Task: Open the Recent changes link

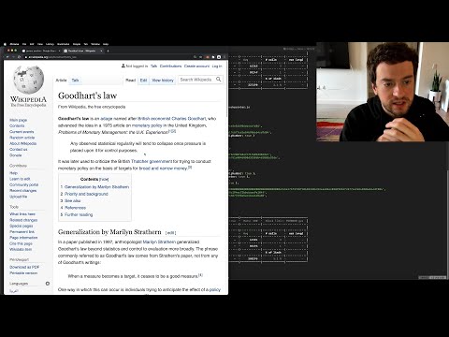Action: point(23,190)
